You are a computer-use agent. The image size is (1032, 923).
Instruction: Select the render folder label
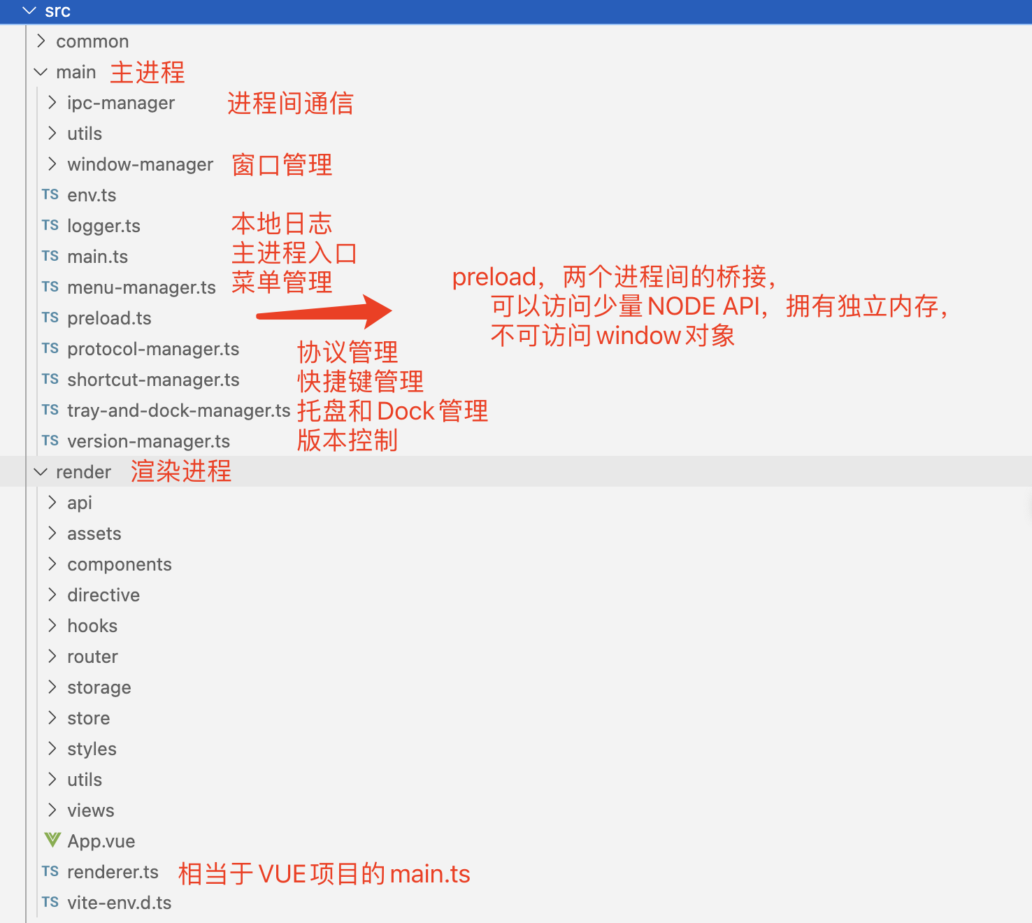pyautogui.click(x=83, y=472)
